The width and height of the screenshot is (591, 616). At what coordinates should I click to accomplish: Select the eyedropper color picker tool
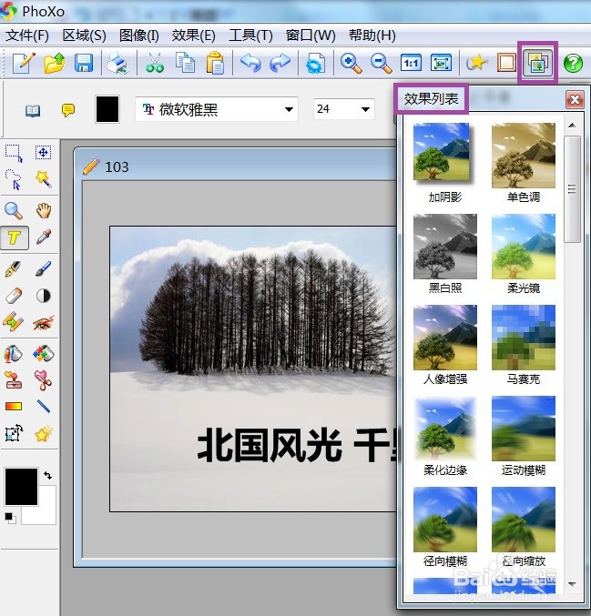pos(43,237)
